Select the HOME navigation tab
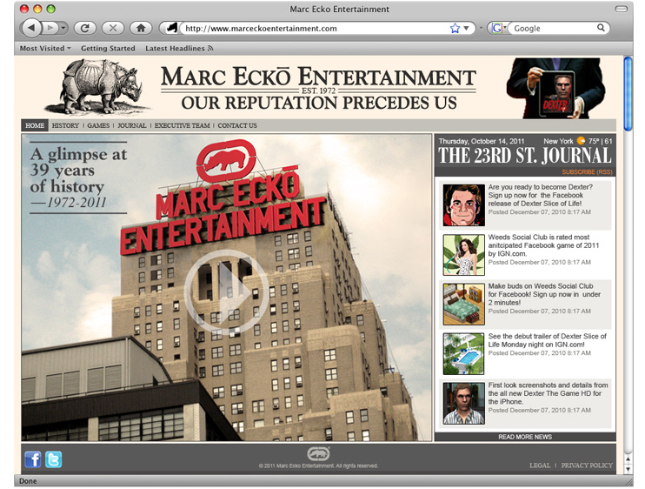 [x=35, y=125]
